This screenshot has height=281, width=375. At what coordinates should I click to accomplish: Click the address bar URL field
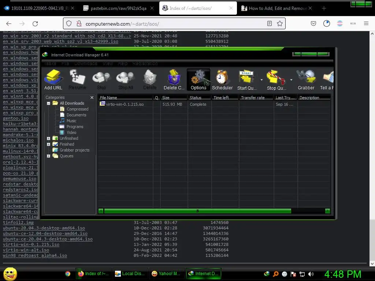[x=174, y=23]
